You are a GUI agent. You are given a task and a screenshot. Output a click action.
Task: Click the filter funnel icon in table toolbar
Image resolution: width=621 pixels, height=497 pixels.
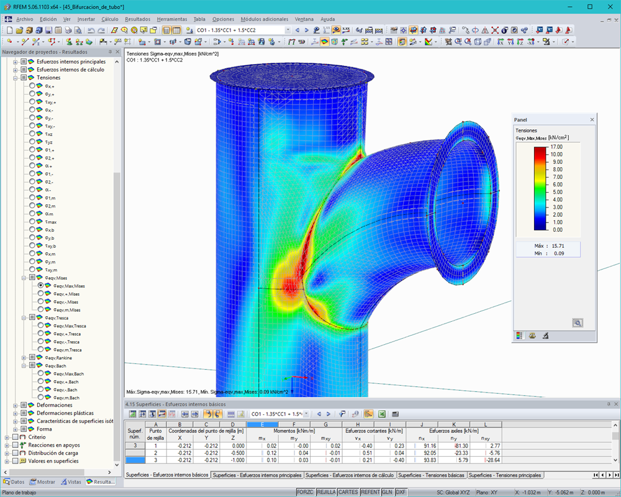coord(342,414)
